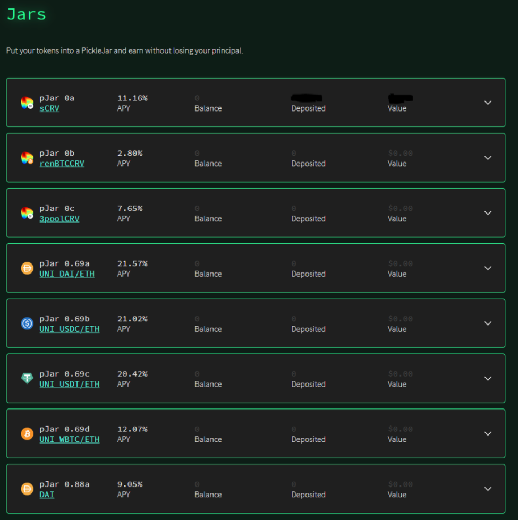Click the 3poolCRV Curve icon in pJar 0c
This screenshot has width=519, height=520.
(x=27, y=213)
